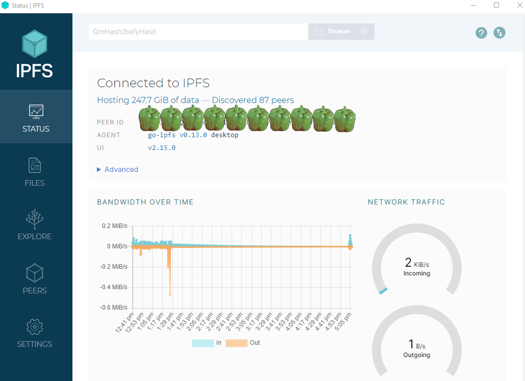Click the Out legend label
The height and width of the screenshot is (381, 525).
[255, 343]
